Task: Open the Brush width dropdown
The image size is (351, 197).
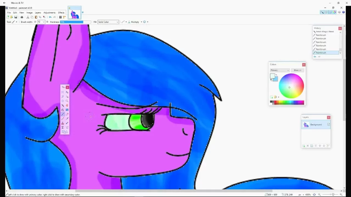Action: pyautogui.click(x=44, y=22)
